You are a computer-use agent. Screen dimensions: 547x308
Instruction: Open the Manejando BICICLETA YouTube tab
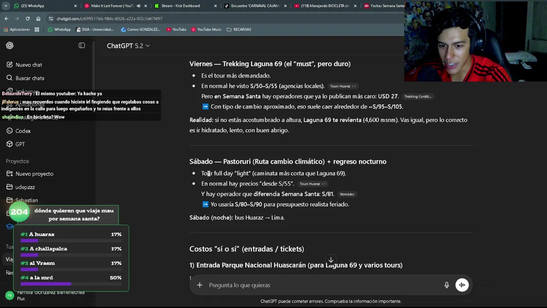(325, 6)
